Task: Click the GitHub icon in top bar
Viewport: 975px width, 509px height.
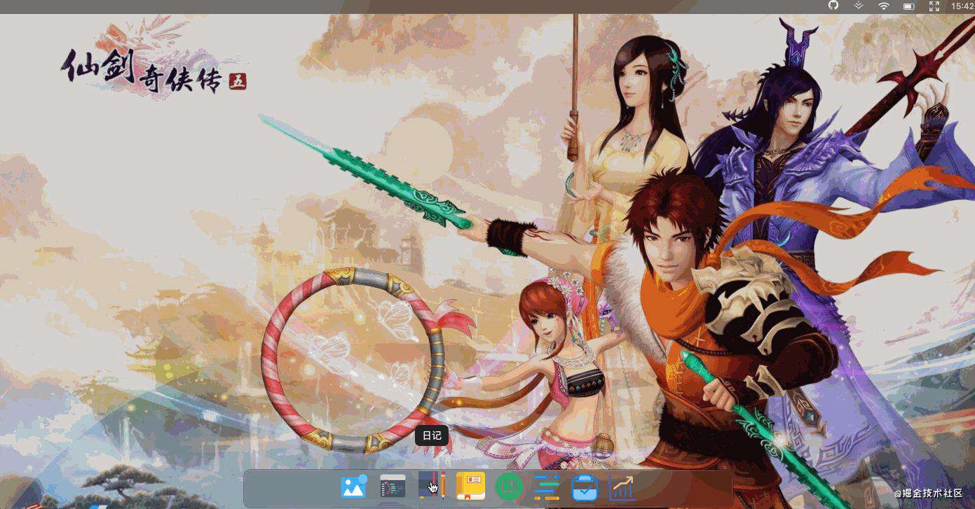Action: (833, 6)
